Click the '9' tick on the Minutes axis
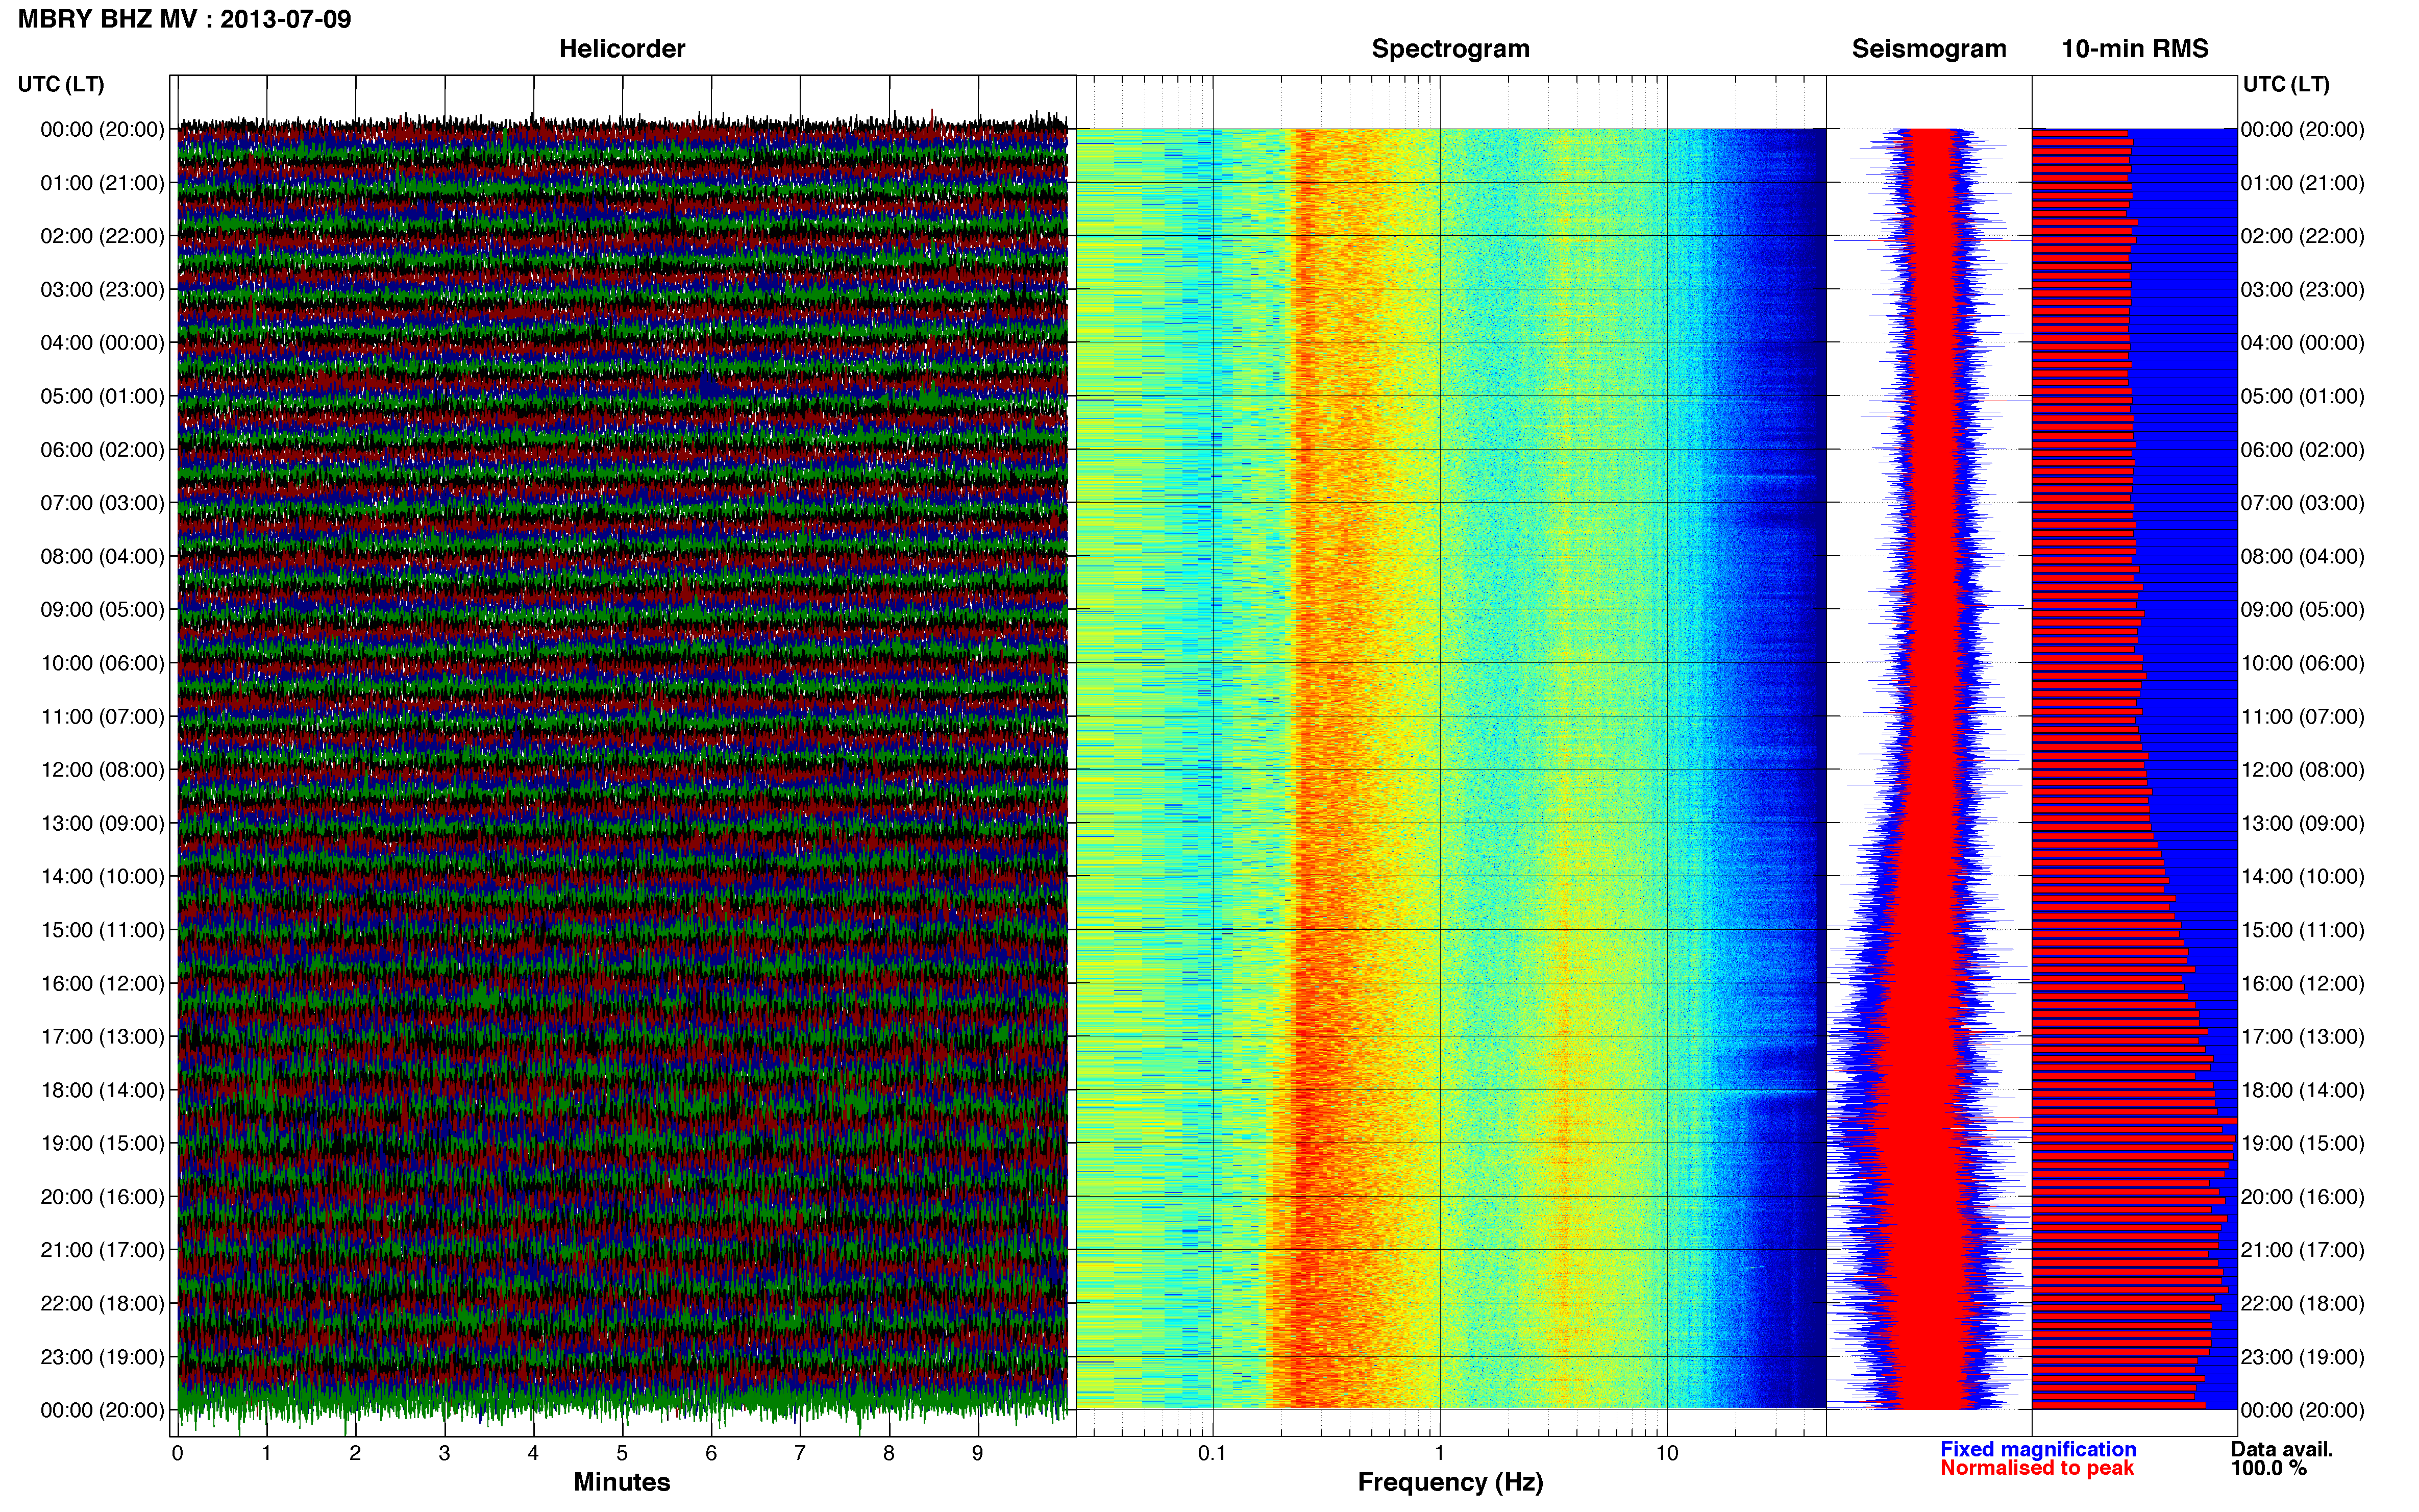This screenshot has width=2419, height=1512. [x=978, y=1454]
